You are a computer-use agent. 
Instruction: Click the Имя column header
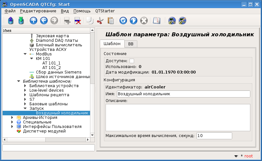point(46,31)
